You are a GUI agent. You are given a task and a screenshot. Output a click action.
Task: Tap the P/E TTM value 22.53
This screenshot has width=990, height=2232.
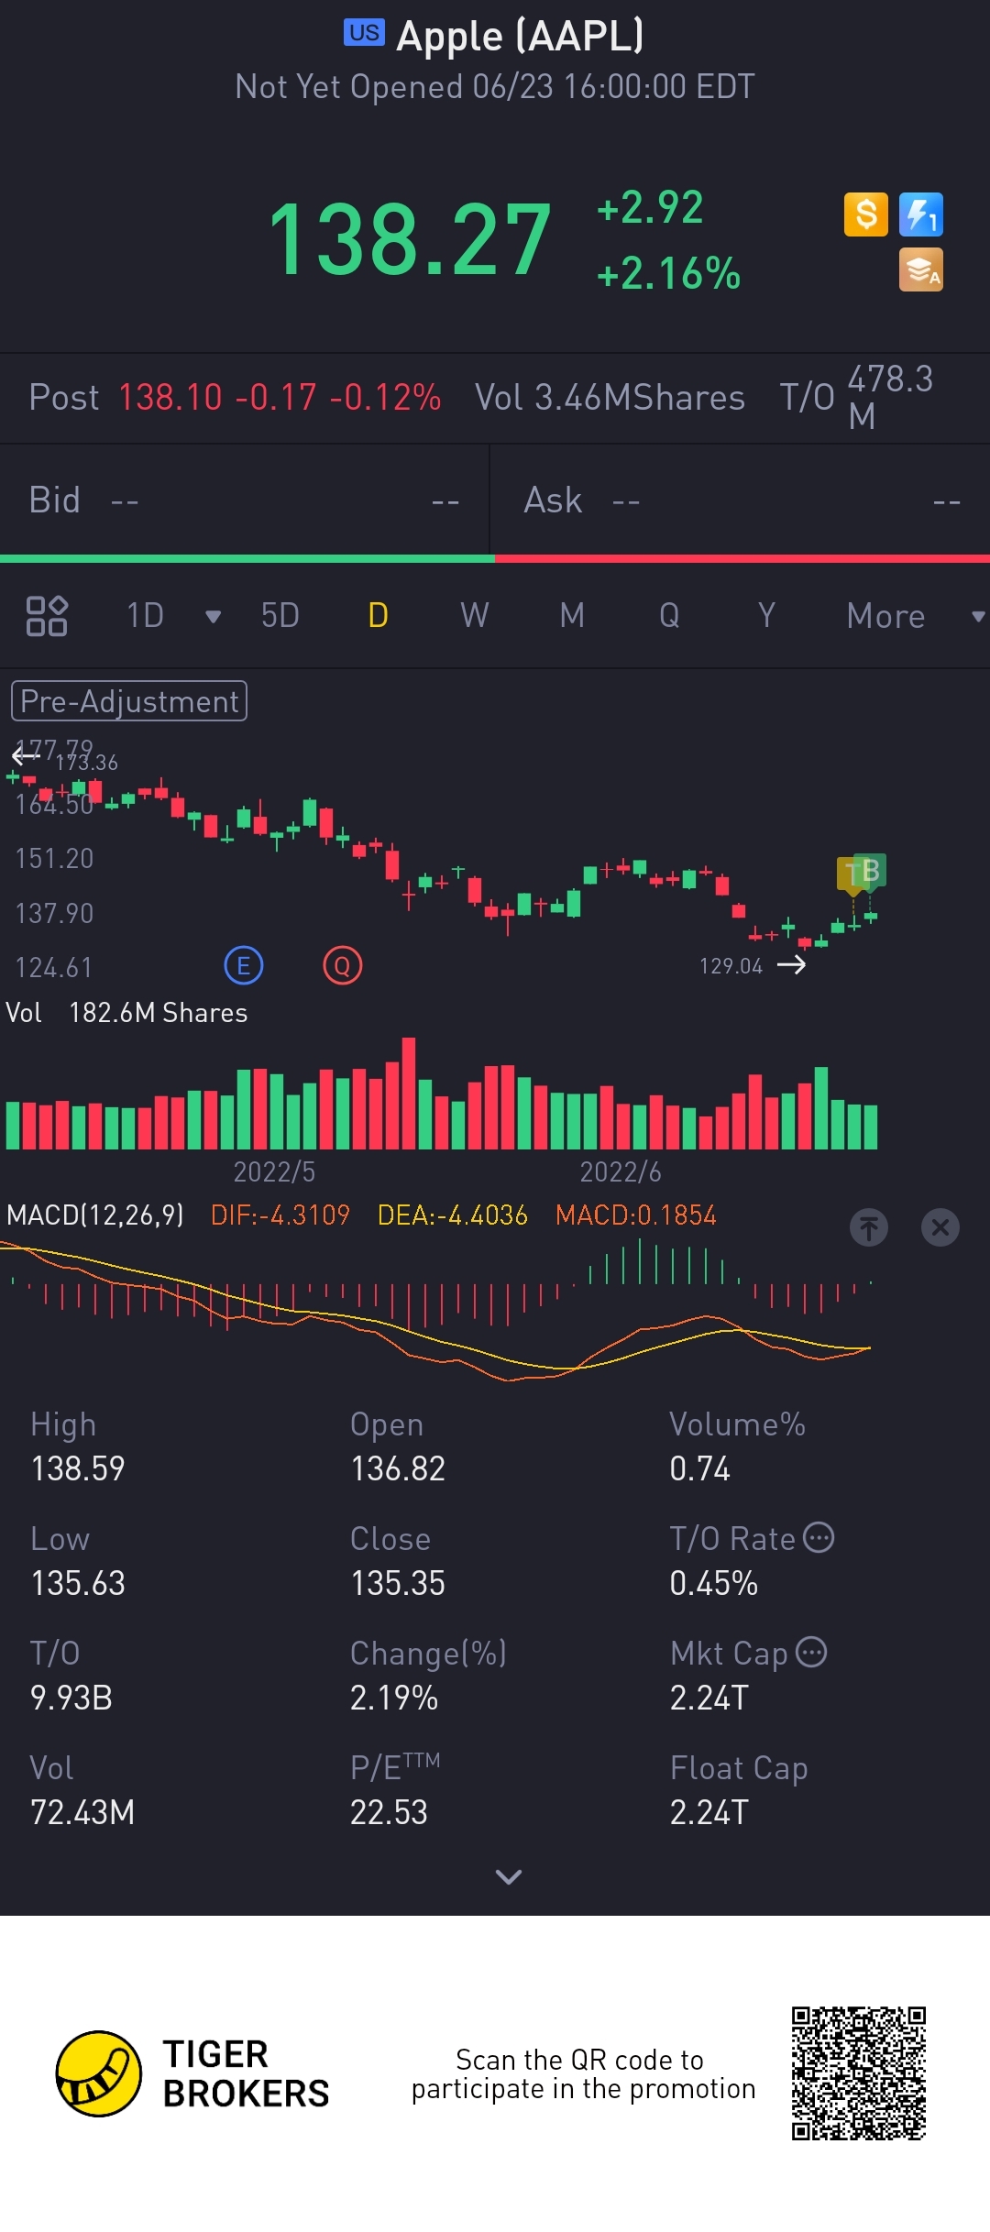(389, 1812)
